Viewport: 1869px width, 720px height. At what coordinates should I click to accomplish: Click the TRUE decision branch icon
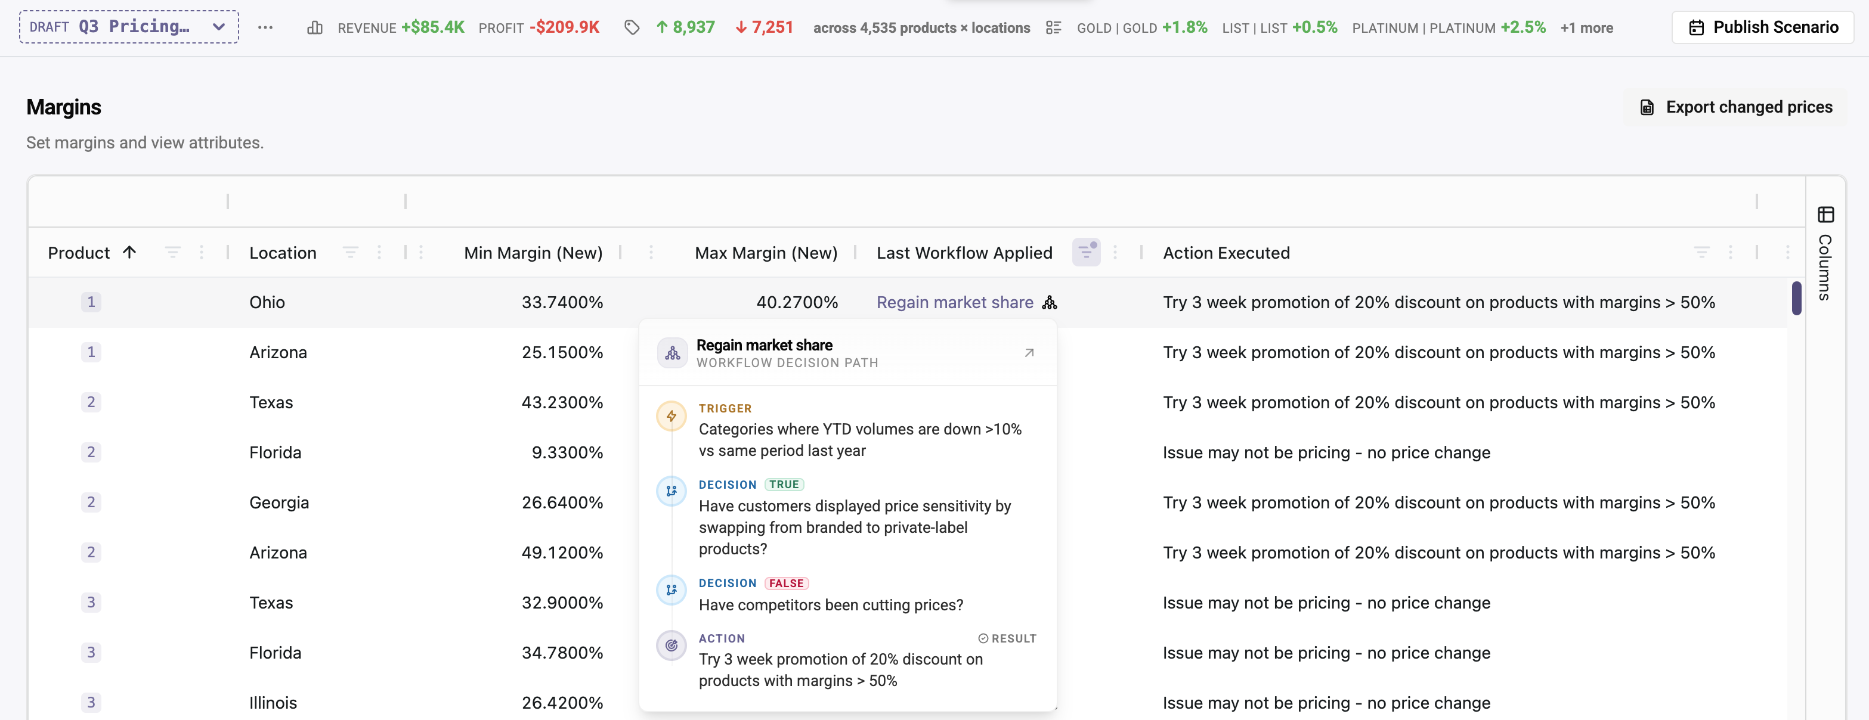(672, 491)
